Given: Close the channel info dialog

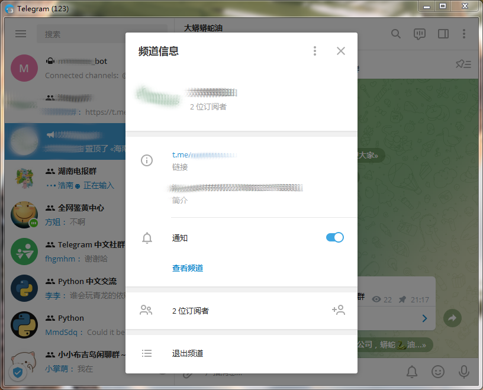Looking at the screenshot, I should (341, 51).
